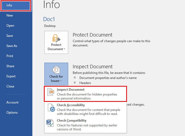
Task: Choose Check Compatibility from the menu
Action: pyautogui.click(x=86, y=125)
